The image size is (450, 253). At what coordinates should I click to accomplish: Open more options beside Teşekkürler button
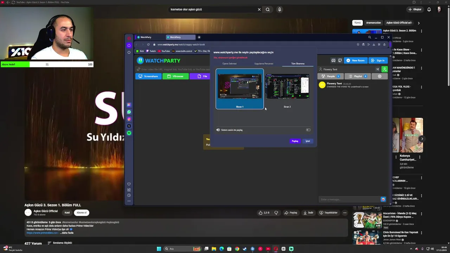[345, 213]
